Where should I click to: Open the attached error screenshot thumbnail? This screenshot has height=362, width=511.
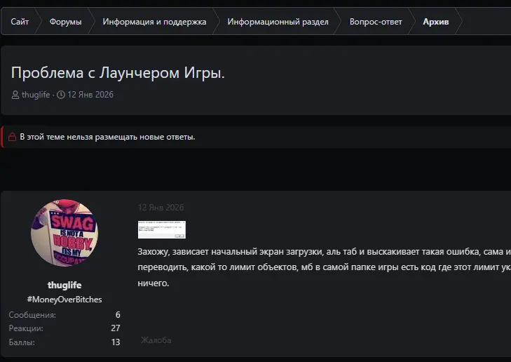[x=162, y=229]
